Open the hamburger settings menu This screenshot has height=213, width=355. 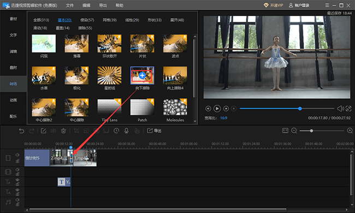[327, 5]
